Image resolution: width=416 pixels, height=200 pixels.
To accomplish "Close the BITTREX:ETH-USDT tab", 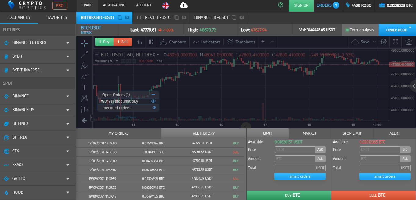I will (184, 17).
